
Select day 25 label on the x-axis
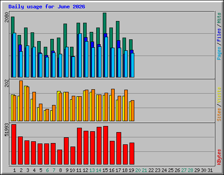[x=171, y=170]
